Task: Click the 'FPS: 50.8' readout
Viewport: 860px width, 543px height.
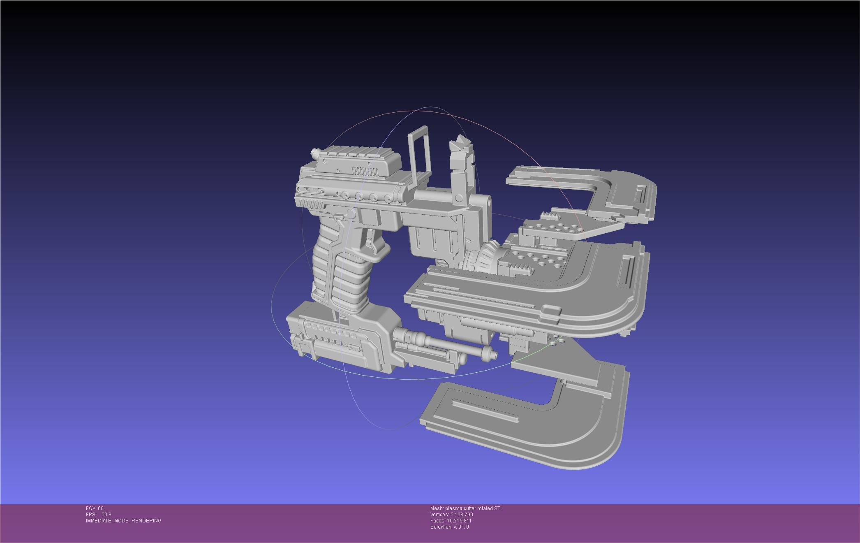Action: [x=98, y=515]
